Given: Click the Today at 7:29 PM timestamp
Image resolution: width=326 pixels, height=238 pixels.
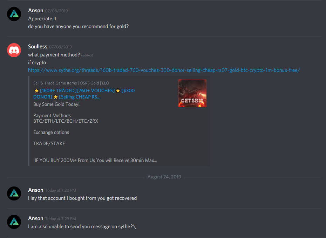Looking at the screenshot, I should click(61, 219).
